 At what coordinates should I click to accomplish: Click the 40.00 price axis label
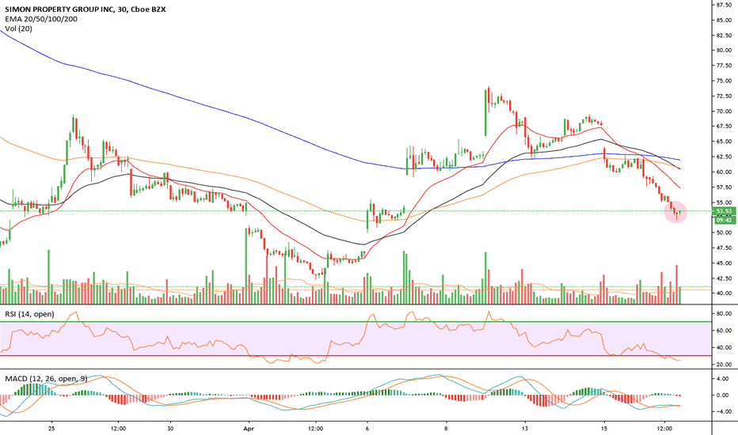click(x=724, y=293)
